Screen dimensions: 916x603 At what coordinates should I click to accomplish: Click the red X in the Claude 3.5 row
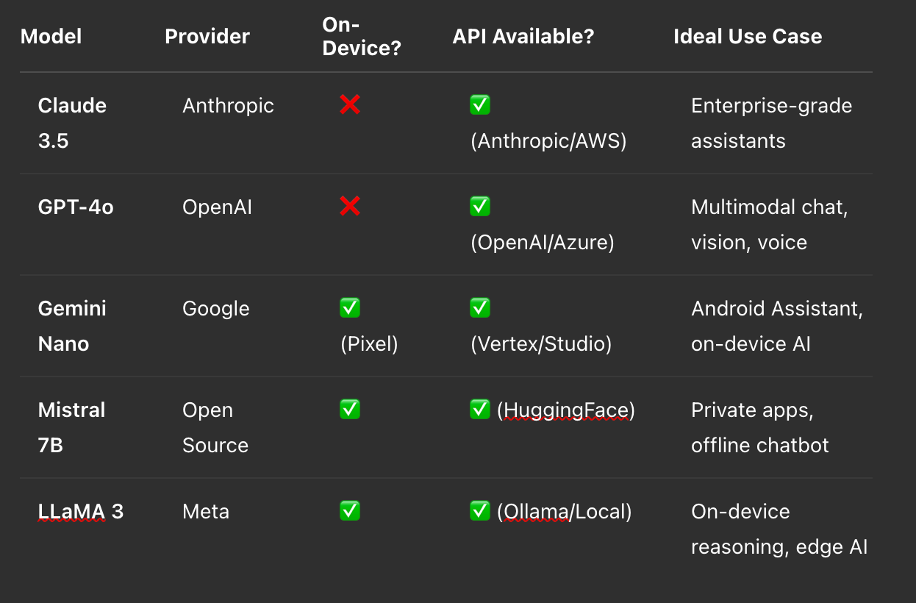tap(349, 105)
